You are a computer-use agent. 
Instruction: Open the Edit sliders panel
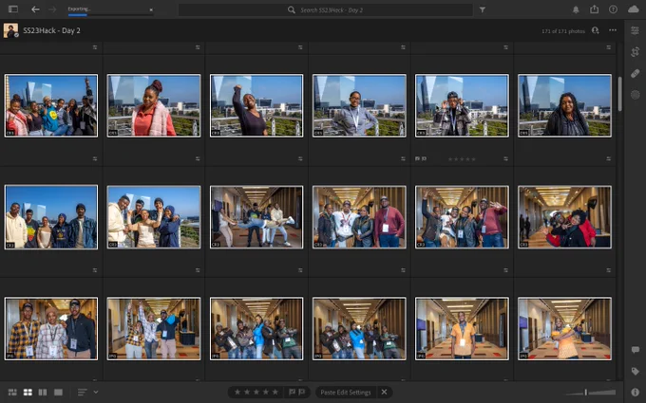pos(635,30)
